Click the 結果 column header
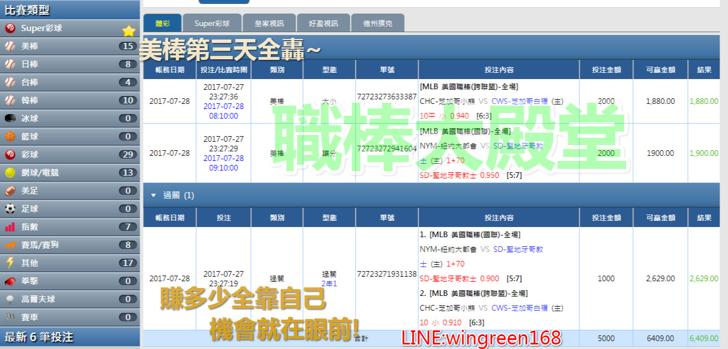 point(704,70)
